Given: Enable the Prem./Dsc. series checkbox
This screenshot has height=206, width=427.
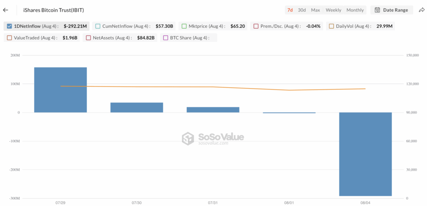Looking at the screenshot, I should click(256, 26).
